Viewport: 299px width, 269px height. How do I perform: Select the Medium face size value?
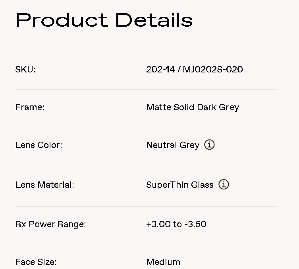[x=163, y=262]
